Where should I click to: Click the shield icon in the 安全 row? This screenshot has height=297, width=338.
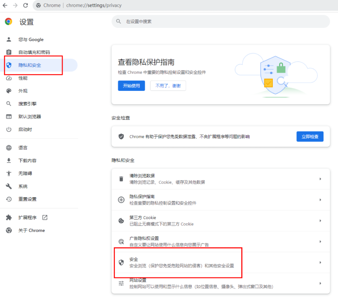coord(121,263)
